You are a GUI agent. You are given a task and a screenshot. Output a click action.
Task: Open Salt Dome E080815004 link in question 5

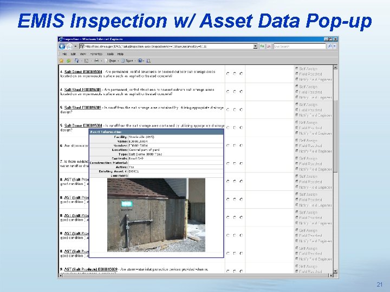(x=83, y=125)
